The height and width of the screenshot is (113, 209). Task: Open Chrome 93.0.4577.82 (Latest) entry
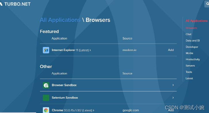tap(73, 110)
